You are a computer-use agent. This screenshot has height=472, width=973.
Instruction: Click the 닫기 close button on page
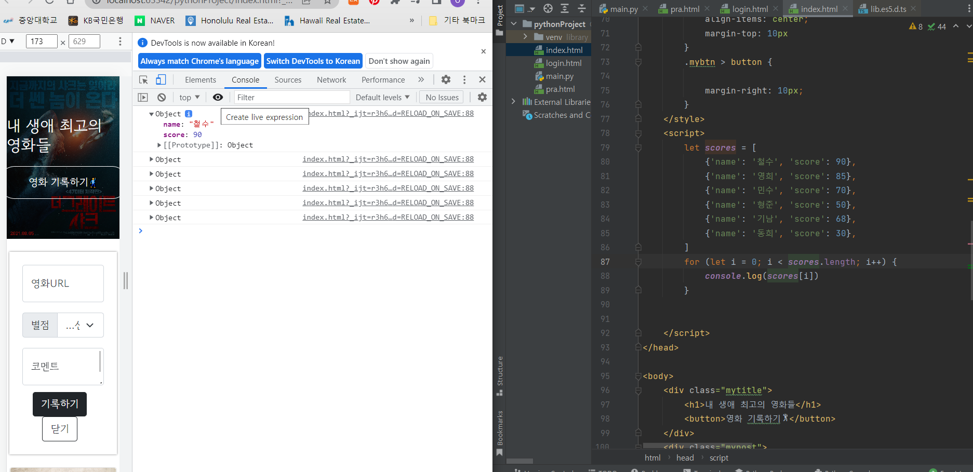(x=60, y=429)
